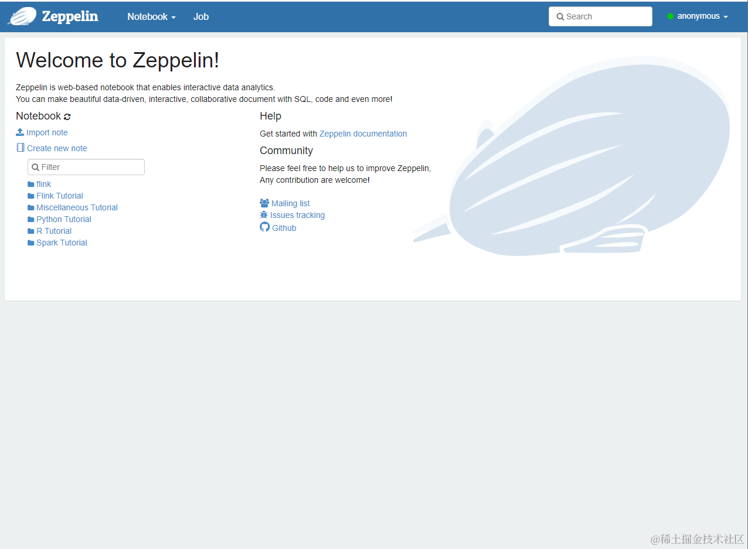Open the Mailing list link

[x=291, y=203]
